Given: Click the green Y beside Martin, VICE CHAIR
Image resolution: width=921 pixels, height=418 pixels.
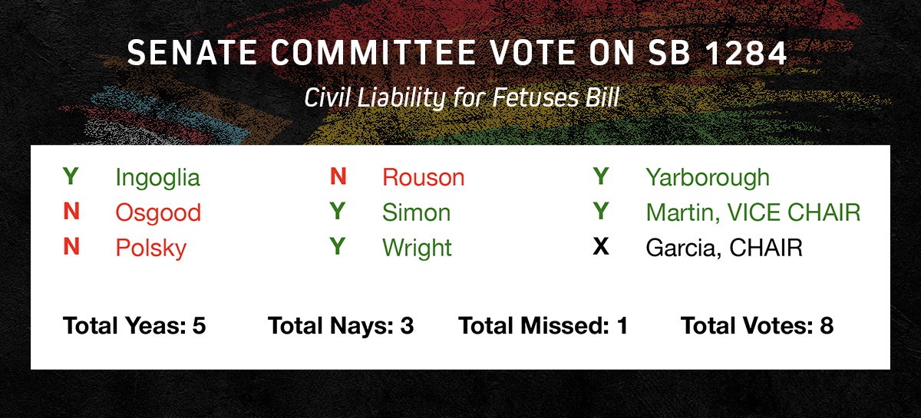Looking at the screenshot, I should pos(601,212).
